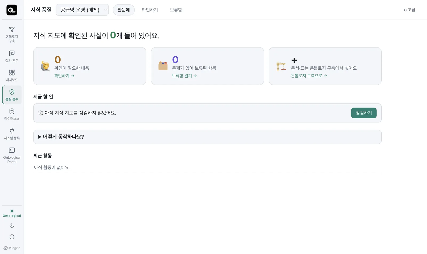427x254 pixels.
Task: Click the 아직 지식 지도를 점검하지 않았어요 text
Action: 80,113
